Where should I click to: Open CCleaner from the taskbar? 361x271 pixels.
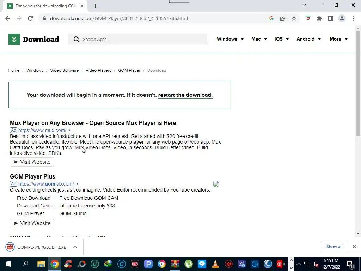(68, 264)
